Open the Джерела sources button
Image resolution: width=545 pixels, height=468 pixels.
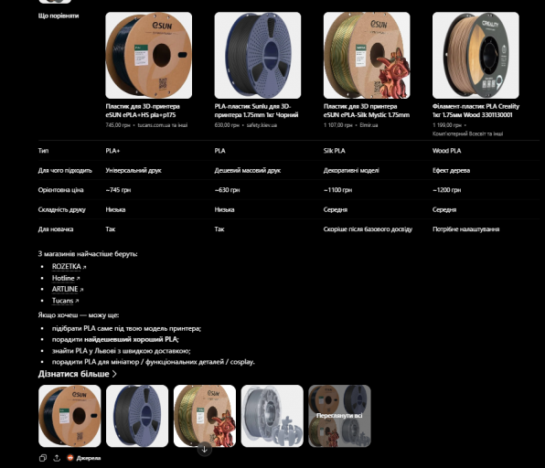click(84, 458)
